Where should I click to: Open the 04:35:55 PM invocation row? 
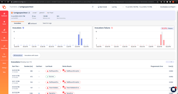point(93,71)
